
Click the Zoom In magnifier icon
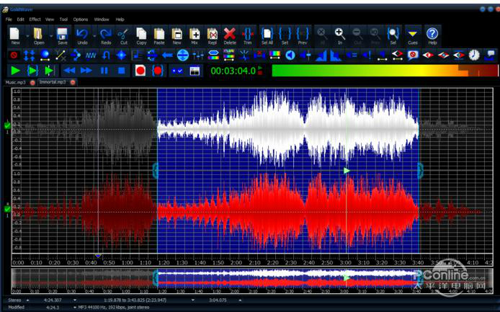339,34
